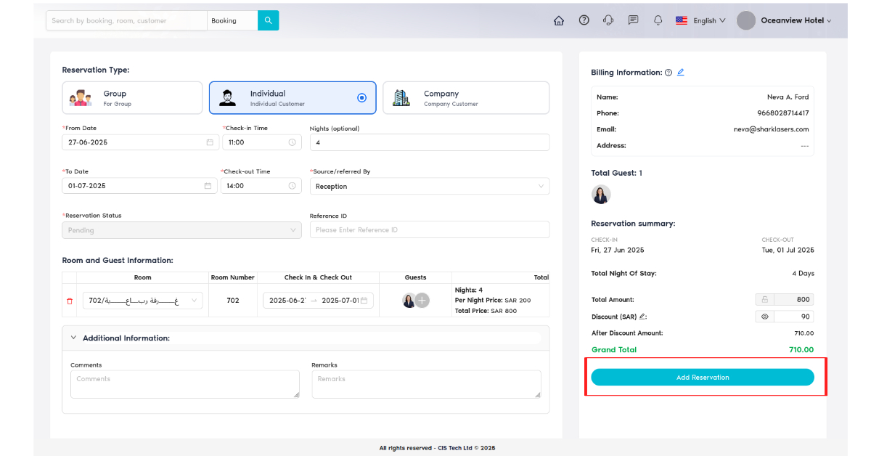Open the messages chat icon
The width and height of the screenshot is (871, 456).
point(633,20)
